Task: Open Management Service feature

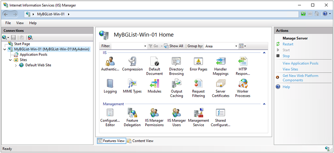Action: [x=198, y=117]
